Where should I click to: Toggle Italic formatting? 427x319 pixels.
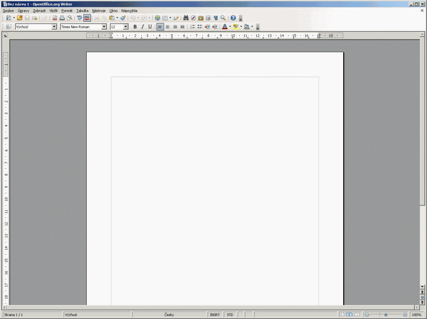(x=143, y=27)
